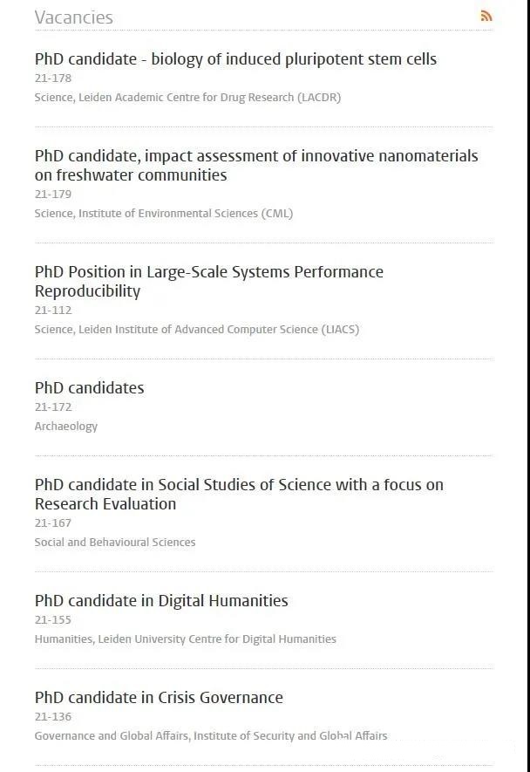Screen dimensions: 530x772
Task: Open the PhD candidates Archaeology vacancy
Action: click(89, 388)
